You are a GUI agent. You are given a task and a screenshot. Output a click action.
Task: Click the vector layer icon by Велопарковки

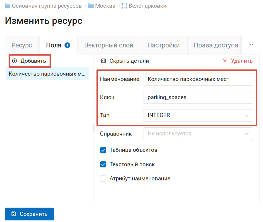[x=124, y=6]
